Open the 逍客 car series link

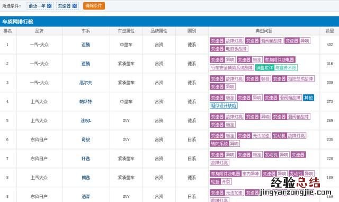[x=86, y=197]
